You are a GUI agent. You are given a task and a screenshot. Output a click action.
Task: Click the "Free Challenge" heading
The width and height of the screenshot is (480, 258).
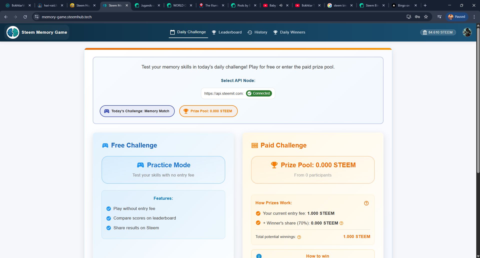click(x=134, y=145)
